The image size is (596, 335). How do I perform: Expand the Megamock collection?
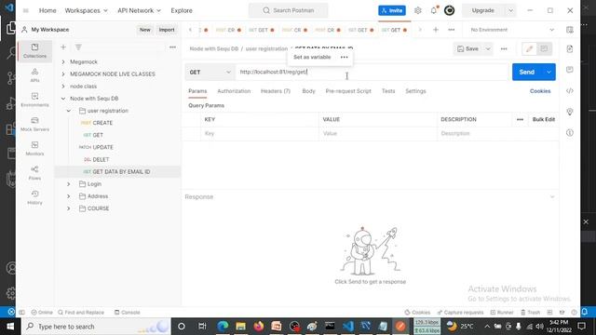[x=63, y=61]
